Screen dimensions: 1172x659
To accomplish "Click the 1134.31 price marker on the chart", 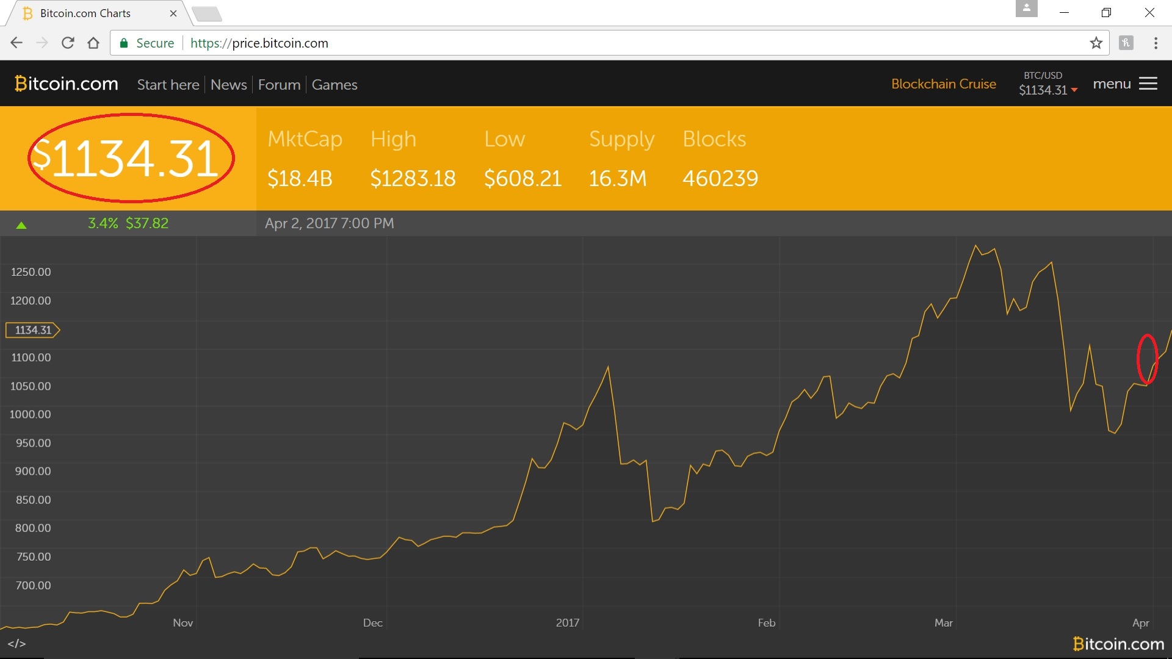I will pyautogui.click(x=32, y=330).
